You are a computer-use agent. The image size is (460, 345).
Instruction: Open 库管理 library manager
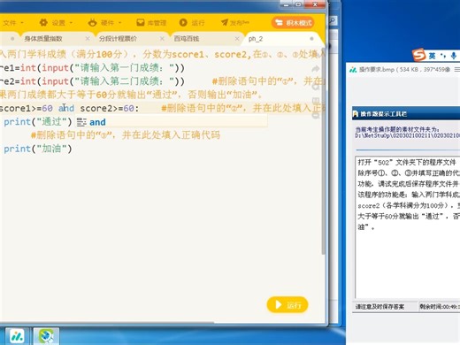151,22
